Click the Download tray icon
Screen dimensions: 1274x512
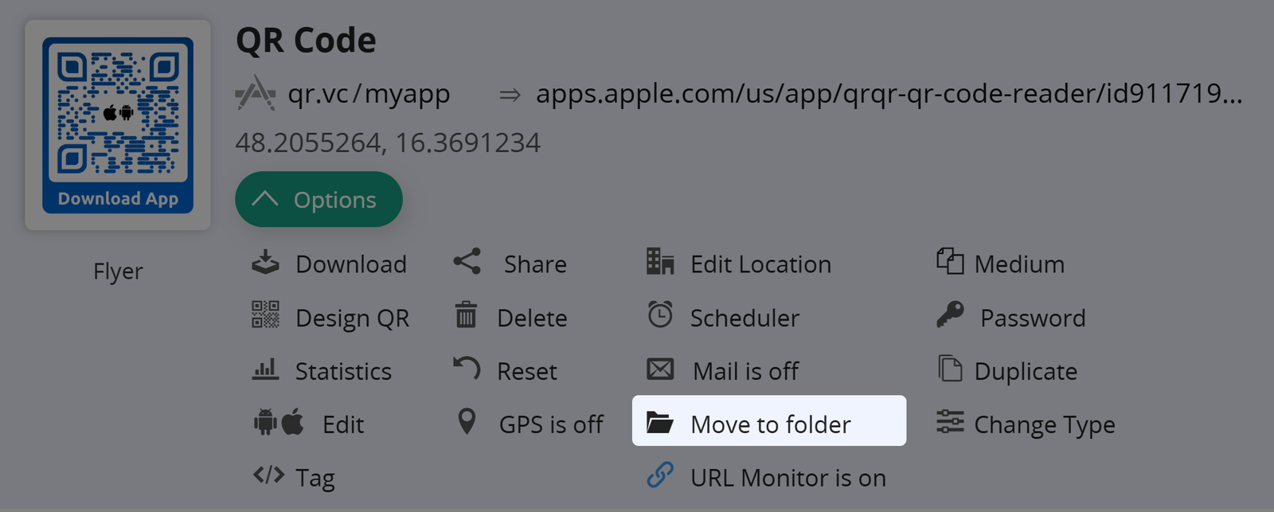[265, 263]
